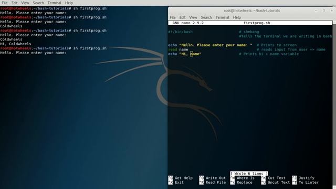
Task: Maximize the nano terminal window
Action: 324,10
